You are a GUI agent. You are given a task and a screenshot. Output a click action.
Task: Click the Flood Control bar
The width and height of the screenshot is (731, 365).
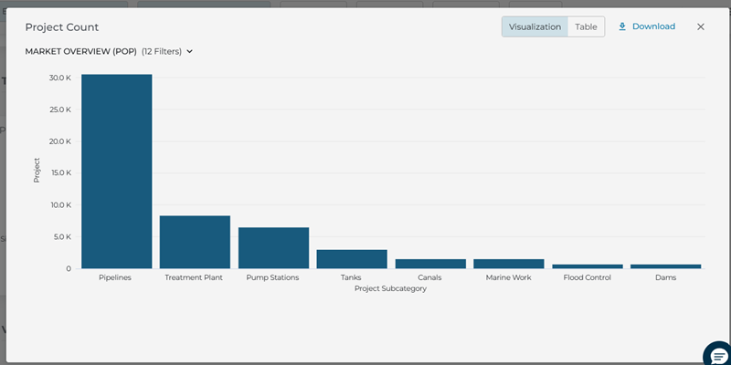[588, 266]
